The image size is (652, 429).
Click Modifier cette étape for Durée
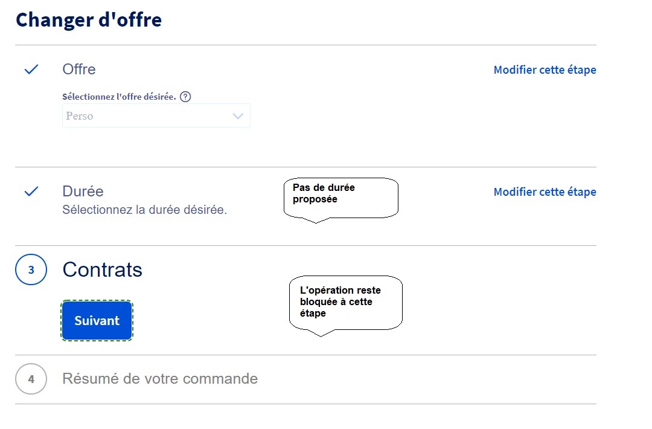point(545,192)
